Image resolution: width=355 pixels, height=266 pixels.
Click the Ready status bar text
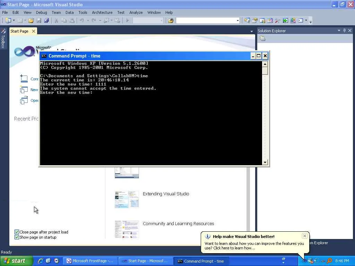[x=6, y=252]
